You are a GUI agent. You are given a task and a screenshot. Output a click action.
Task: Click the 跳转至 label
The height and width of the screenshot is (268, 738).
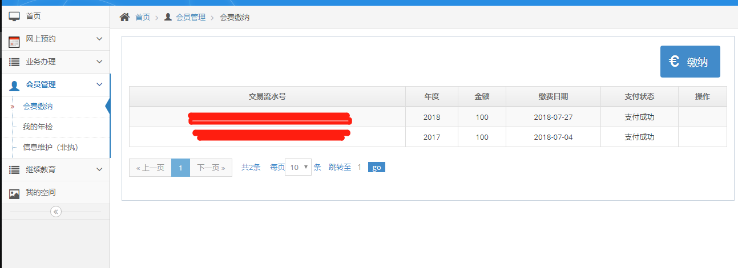click(340, 167)
